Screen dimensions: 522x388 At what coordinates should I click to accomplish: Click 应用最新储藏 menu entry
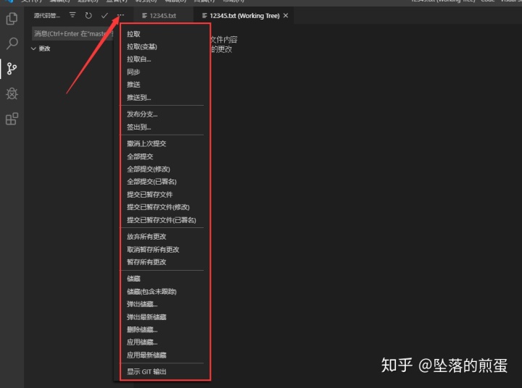pyautogui.click(x=146, y=355)
